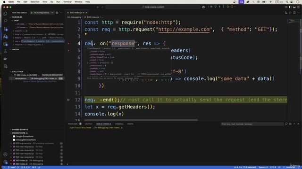Open the Run and Debug view
The width and height of the screenshot is (302, 169).
pos(5,36)
